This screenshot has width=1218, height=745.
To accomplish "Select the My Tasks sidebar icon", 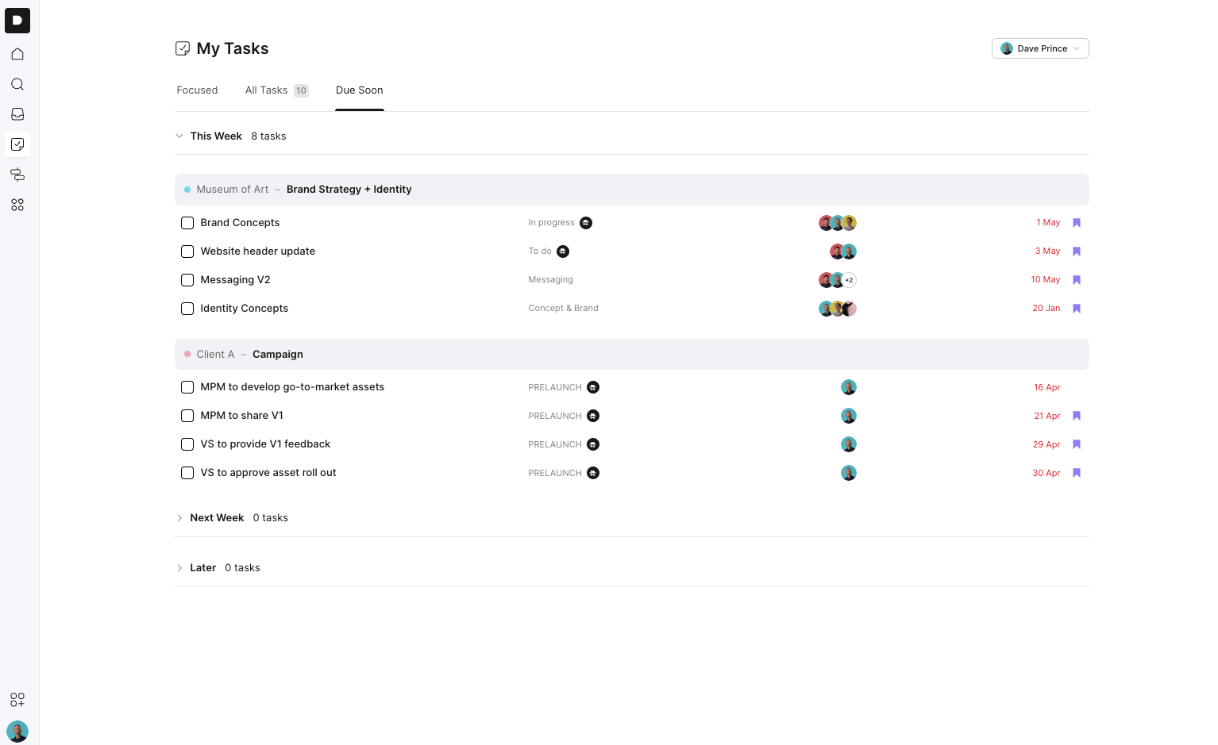I will tap(17, 144).
